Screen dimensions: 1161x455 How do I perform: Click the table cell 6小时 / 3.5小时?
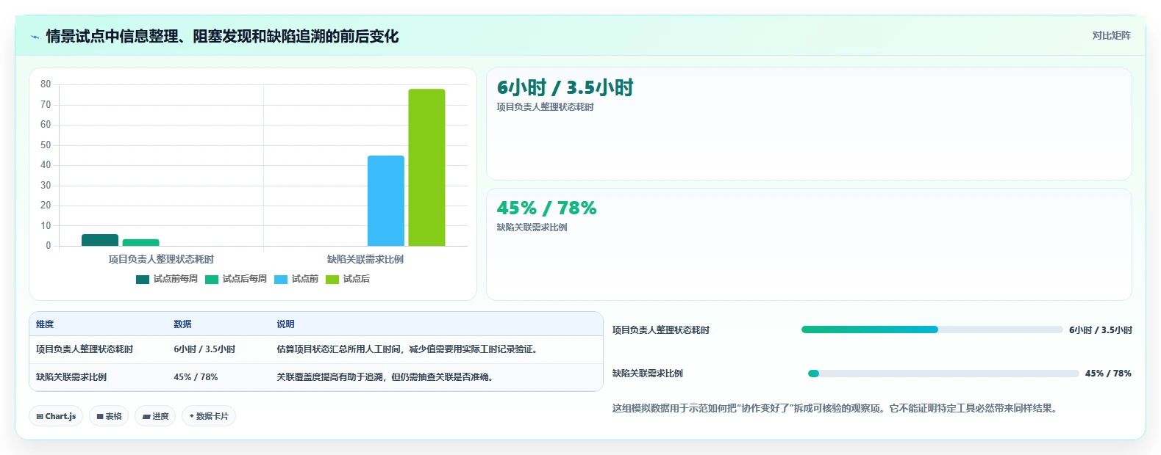(x=204, y=349)
